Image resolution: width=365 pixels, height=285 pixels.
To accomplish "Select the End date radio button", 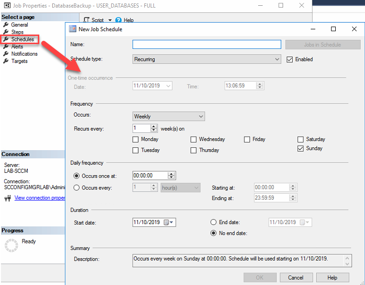I will pyautogui.click(x=214, y=222).
